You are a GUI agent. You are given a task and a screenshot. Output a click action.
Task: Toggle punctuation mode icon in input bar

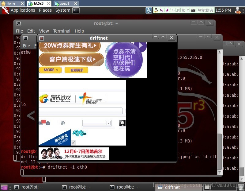coord(162,10)
